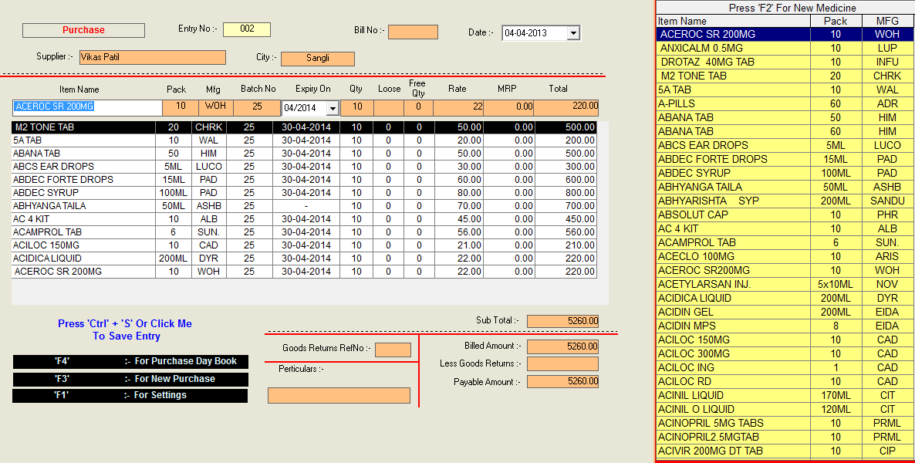Click the blue 'Click Me To Save Entry' text
This screenshot has height=463, width=915.
pos(125,330)
